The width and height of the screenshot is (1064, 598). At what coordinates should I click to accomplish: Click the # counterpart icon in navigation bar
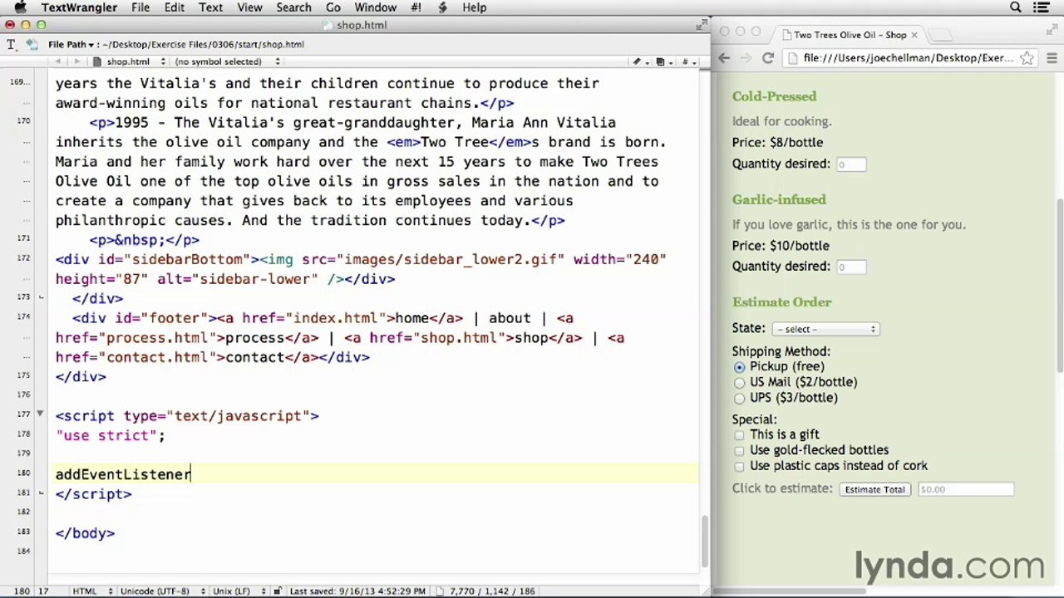point(687,61)
